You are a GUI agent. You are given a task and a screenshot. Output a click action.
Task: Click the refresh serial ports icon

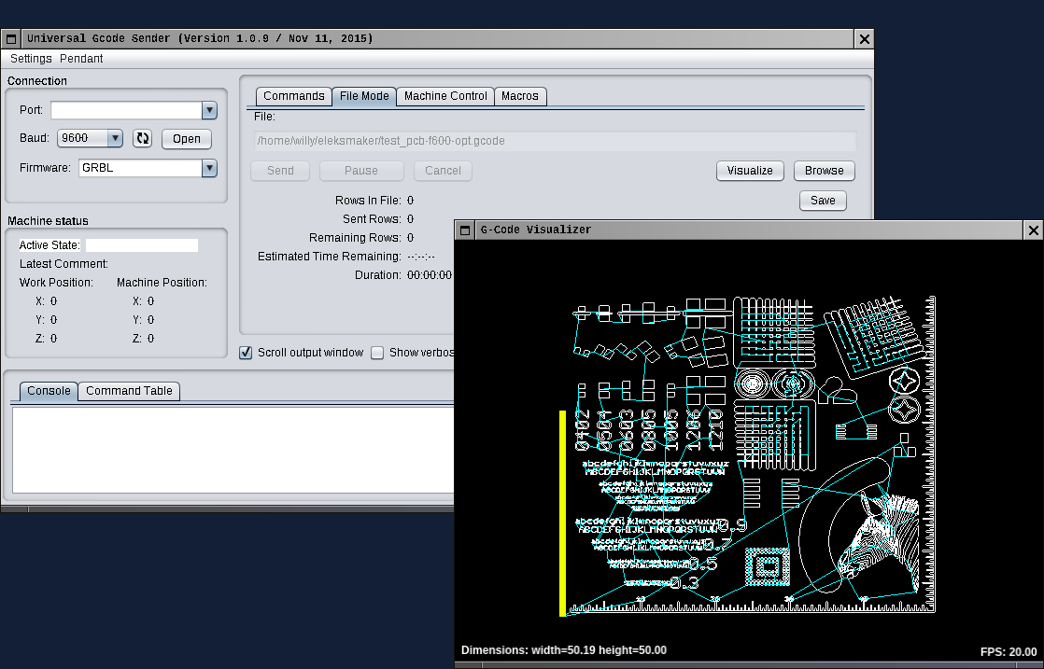(143, 138)
